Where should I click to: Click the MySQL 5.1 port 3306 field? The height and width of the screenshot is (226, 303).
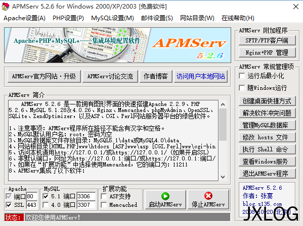tap(86, 196)
